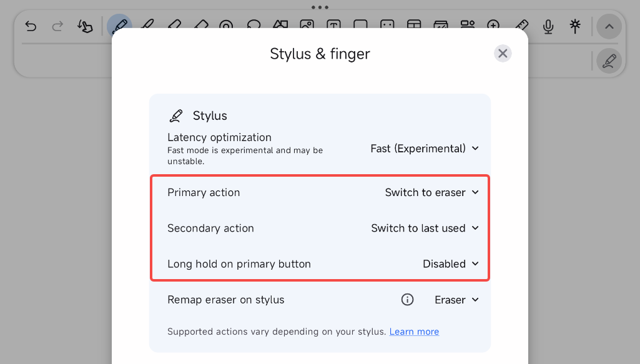Screen dimensions: 640x364
Task: Click the three-dot handle above the toolbar
Action: pos(320,7)
